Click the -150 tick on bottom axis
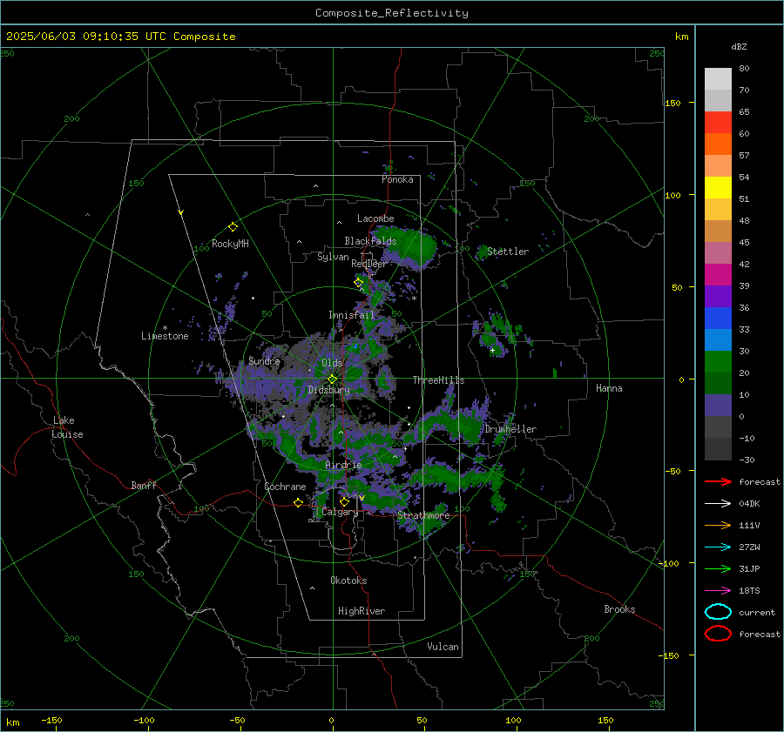Image resolution: width=784 pixels, height=732 pixels. [51, 721]
